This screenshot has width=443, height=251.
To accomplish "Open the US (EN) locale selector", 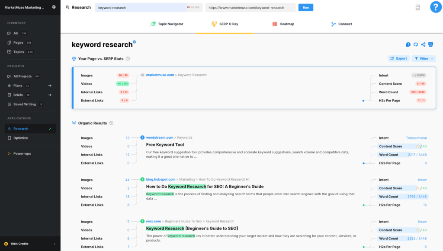I will (193, 7).
